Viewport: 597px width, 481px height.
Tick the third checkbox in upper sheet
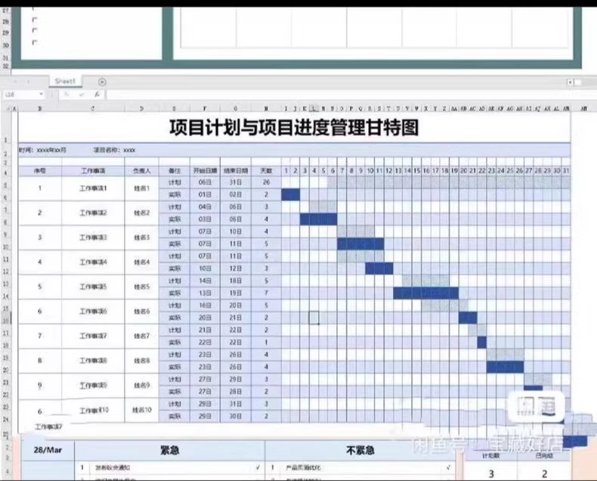(x=35, y=42)
